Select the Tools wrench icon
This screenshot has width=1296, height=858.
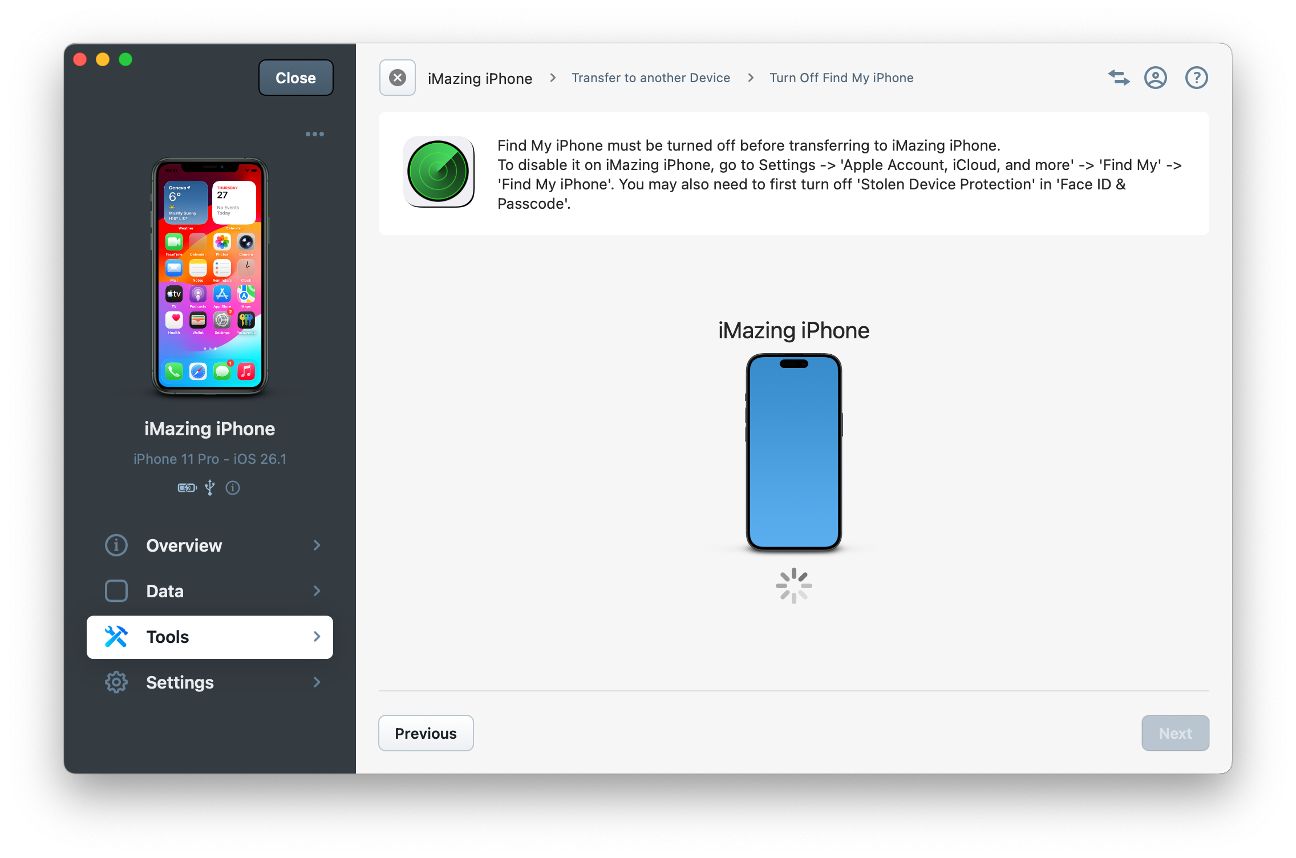pos(116,637)
